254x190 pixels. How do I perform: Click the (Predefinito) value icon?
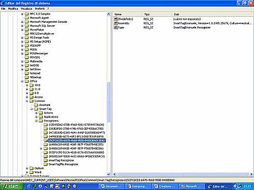click(x=116, y=19)
